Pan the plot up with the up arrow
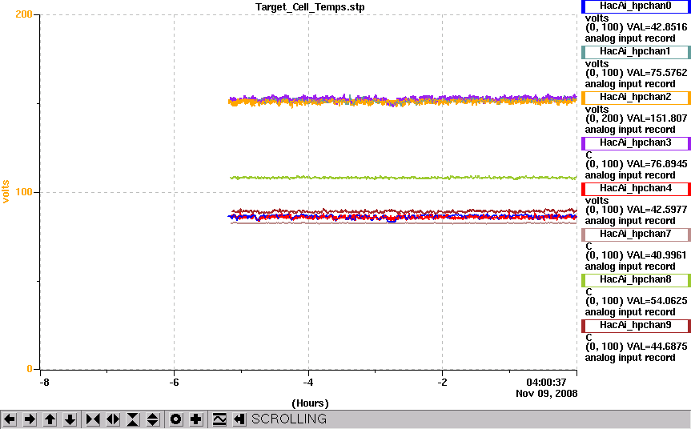 (50, 419)
